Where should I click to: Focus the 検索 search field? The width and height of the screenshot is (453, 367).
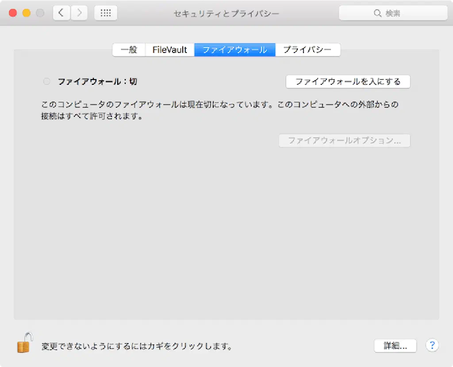[393, 13]
